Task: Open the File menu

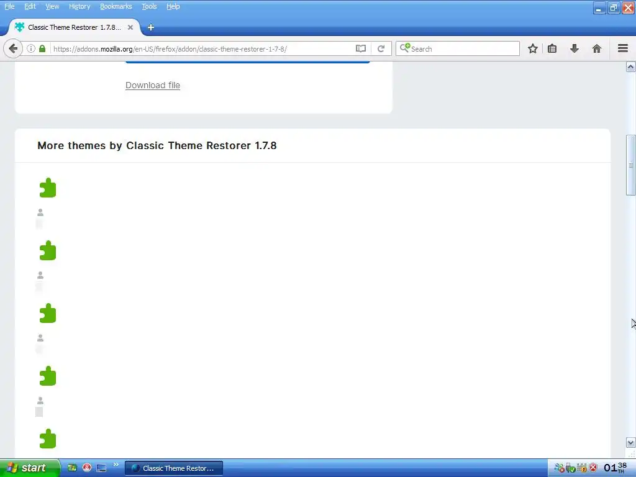Action: (x=9, y=6)
